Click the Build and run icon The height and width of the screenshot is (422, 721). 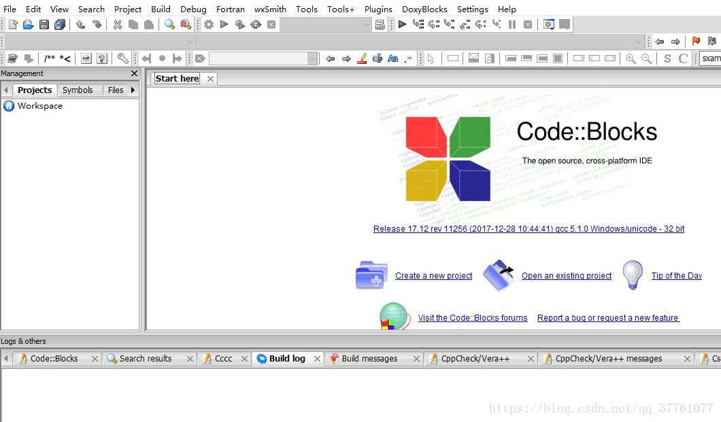tap(240, 24)
